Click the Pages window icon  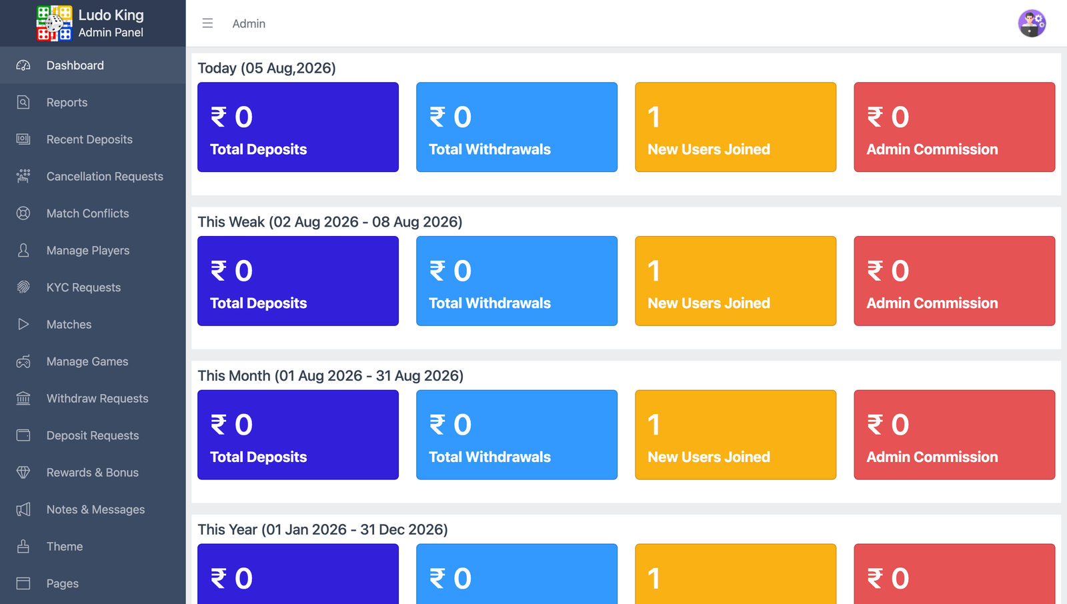tap(23, 583)
